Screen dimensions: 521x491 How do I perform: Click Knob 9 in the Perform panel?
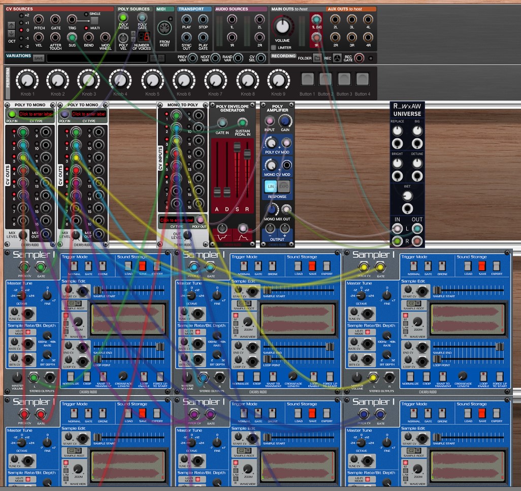coord(278,80)
